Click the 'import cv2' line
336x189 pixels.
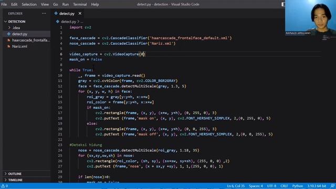[x=80, y=27]
